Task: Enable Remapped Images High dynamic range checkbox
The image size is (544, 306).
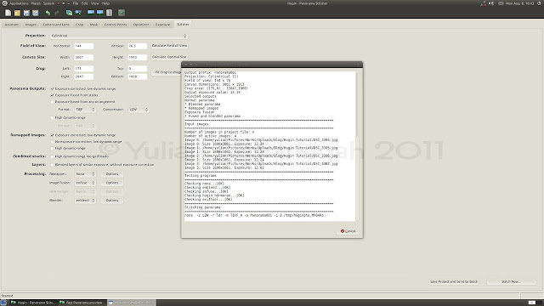Action: click(x=53, y=148)
